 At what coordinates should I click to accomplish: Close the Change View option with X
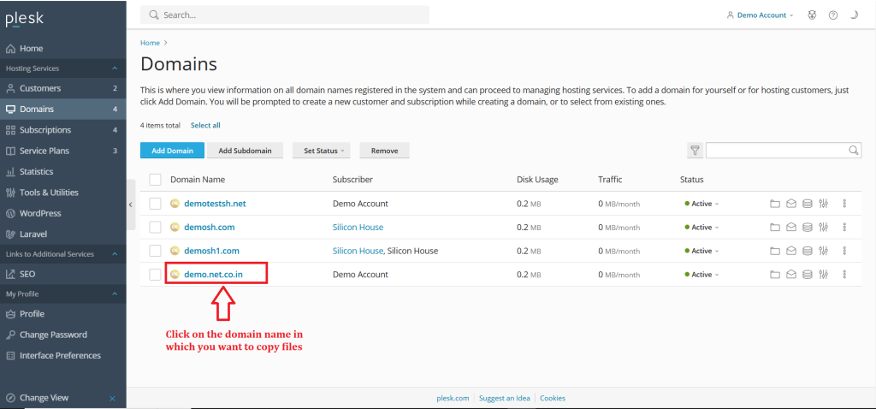coord(112,399)
